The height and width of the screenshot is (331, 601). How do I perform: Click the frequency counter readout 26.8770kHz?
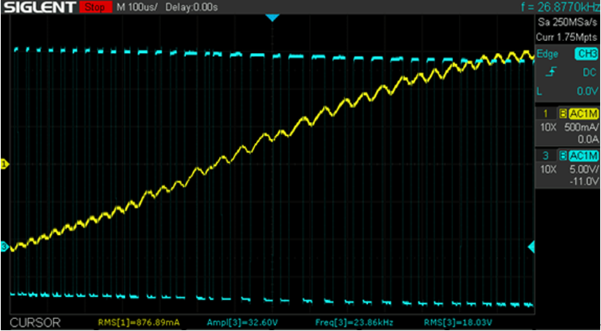(x=560, y=8)
